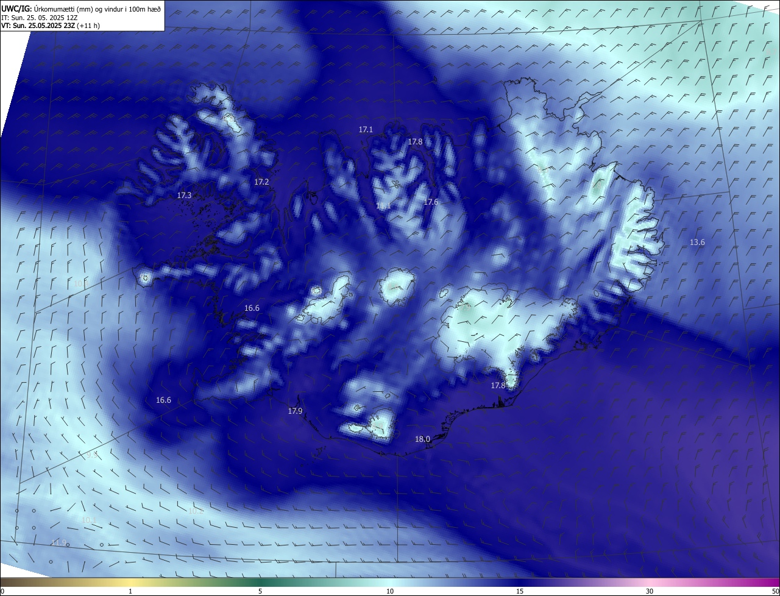This screenshot has height=596, width=780.
Task: Click the 10 tick on the color scale
Action: click(390, 592)
